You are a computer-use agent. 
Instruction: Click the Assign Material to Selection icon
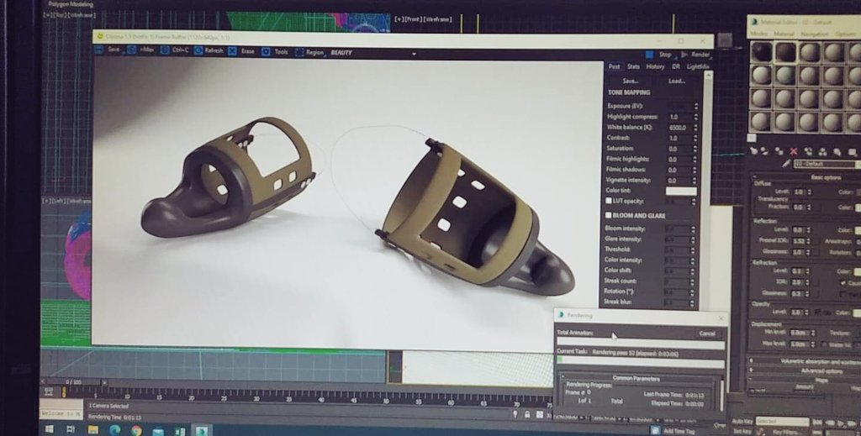pos(779,151)
